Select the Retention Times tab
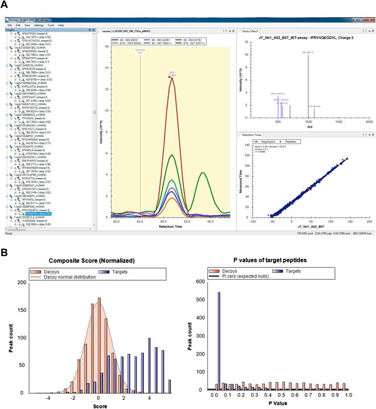This screenshot has height=409, width=376. click(251, 135)
